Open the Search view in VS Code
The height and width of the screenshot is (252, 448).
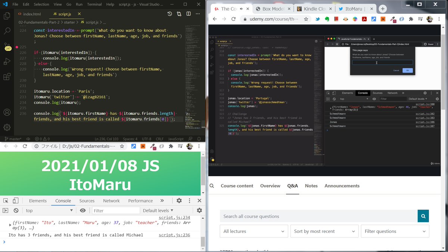tap(7, 31)
